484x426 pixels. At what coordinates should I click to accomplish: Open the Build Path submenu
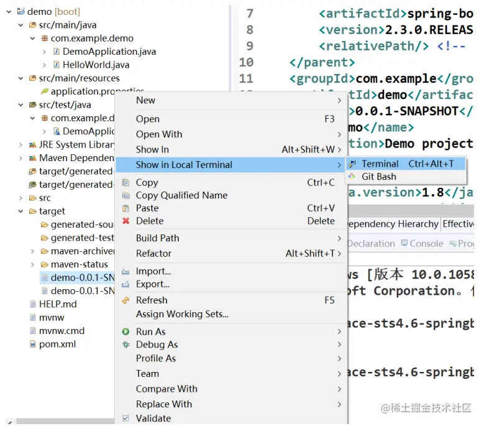pos(232,238)
